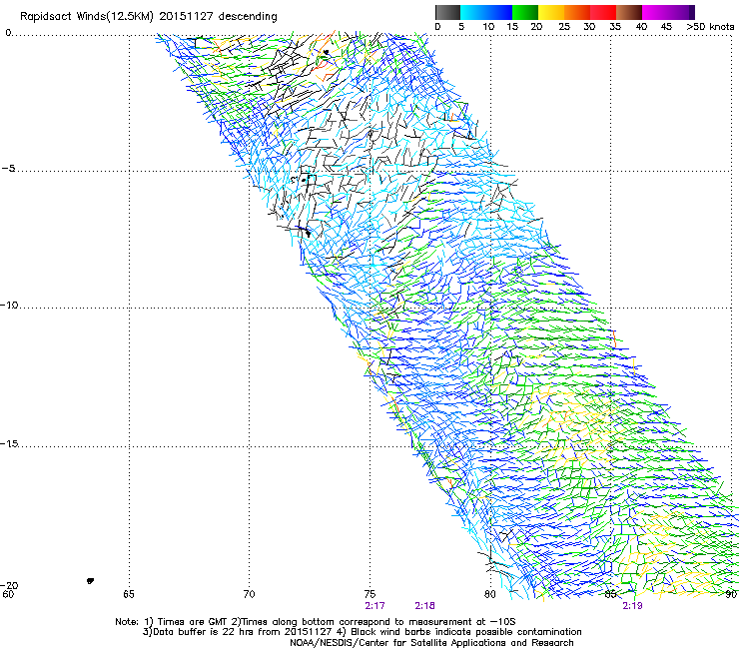Click the longitude label '80'
This screenshot has width=739, height=649.
click(490, 594)
